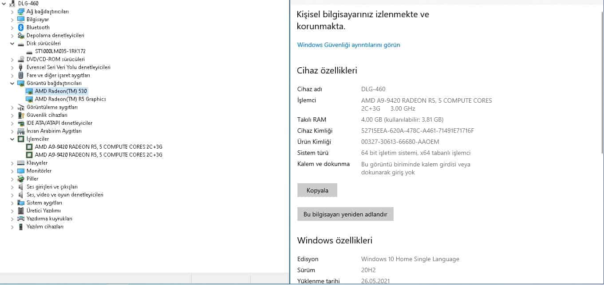Expand the Sistem aygıtları category

click(x=12, y=203)
